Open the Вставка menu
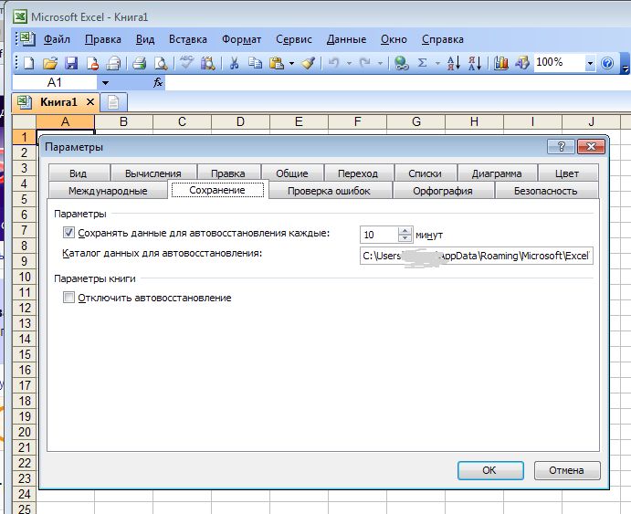This screenshot has width=631, height=514. point(188,39)
